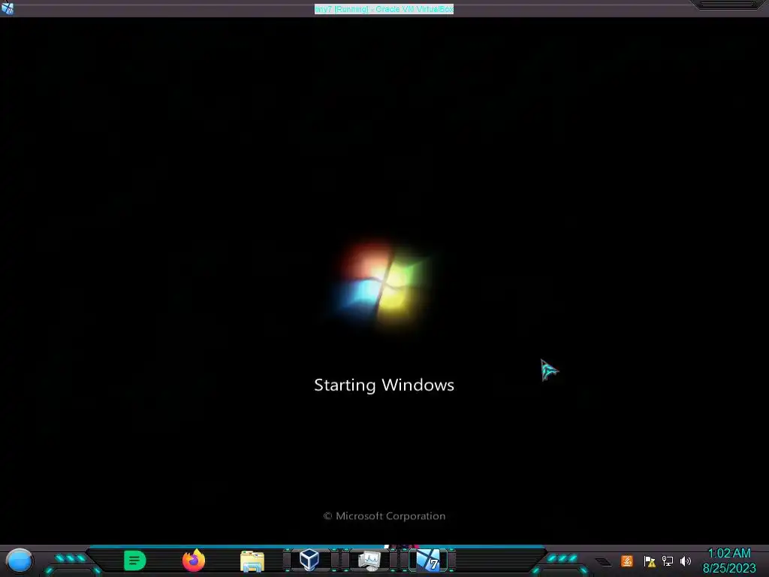Open network status tray icon
The height and width of the screenshot is (577, 769).
tap(668, 560)
